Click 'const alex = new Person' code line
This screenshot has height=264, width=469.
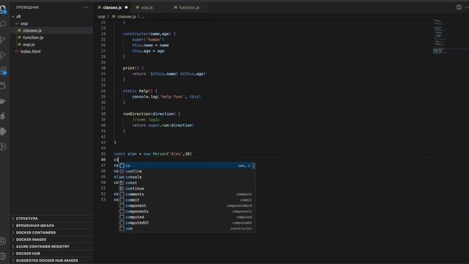tap(152, 154)
